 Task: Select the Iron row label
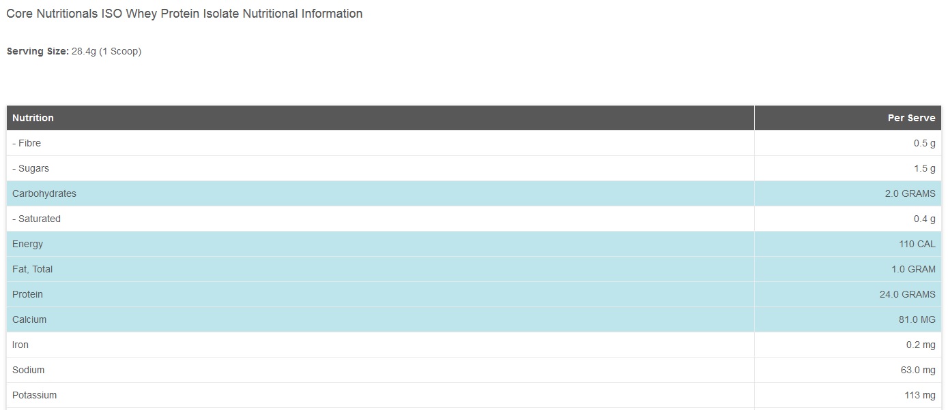(x=20, y=345)
